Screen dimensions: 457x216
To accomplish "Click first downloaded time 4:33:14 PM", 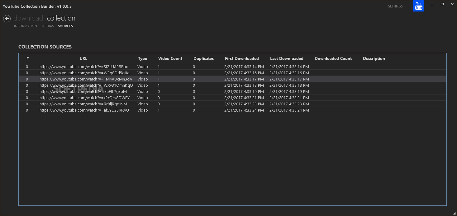I will tap(244, 67).
